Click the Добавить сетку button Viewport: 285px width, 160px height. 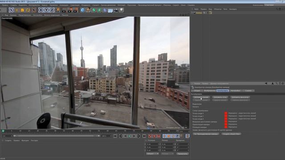click(x=220, y=97)
